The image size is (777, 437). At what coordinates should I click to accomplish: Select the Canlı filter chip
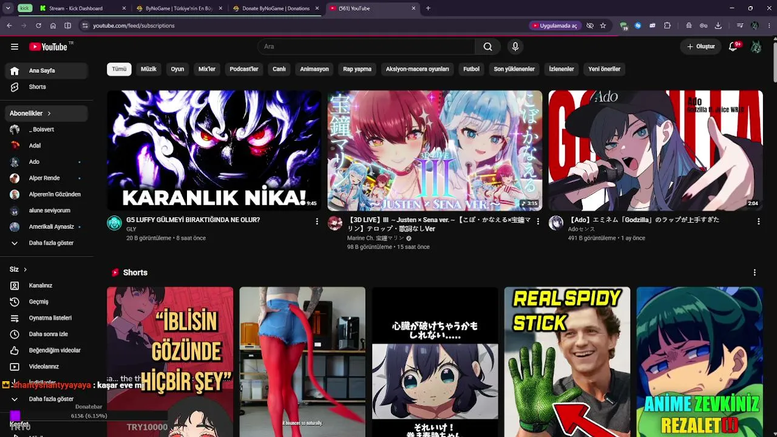click(x=279, y=69)
